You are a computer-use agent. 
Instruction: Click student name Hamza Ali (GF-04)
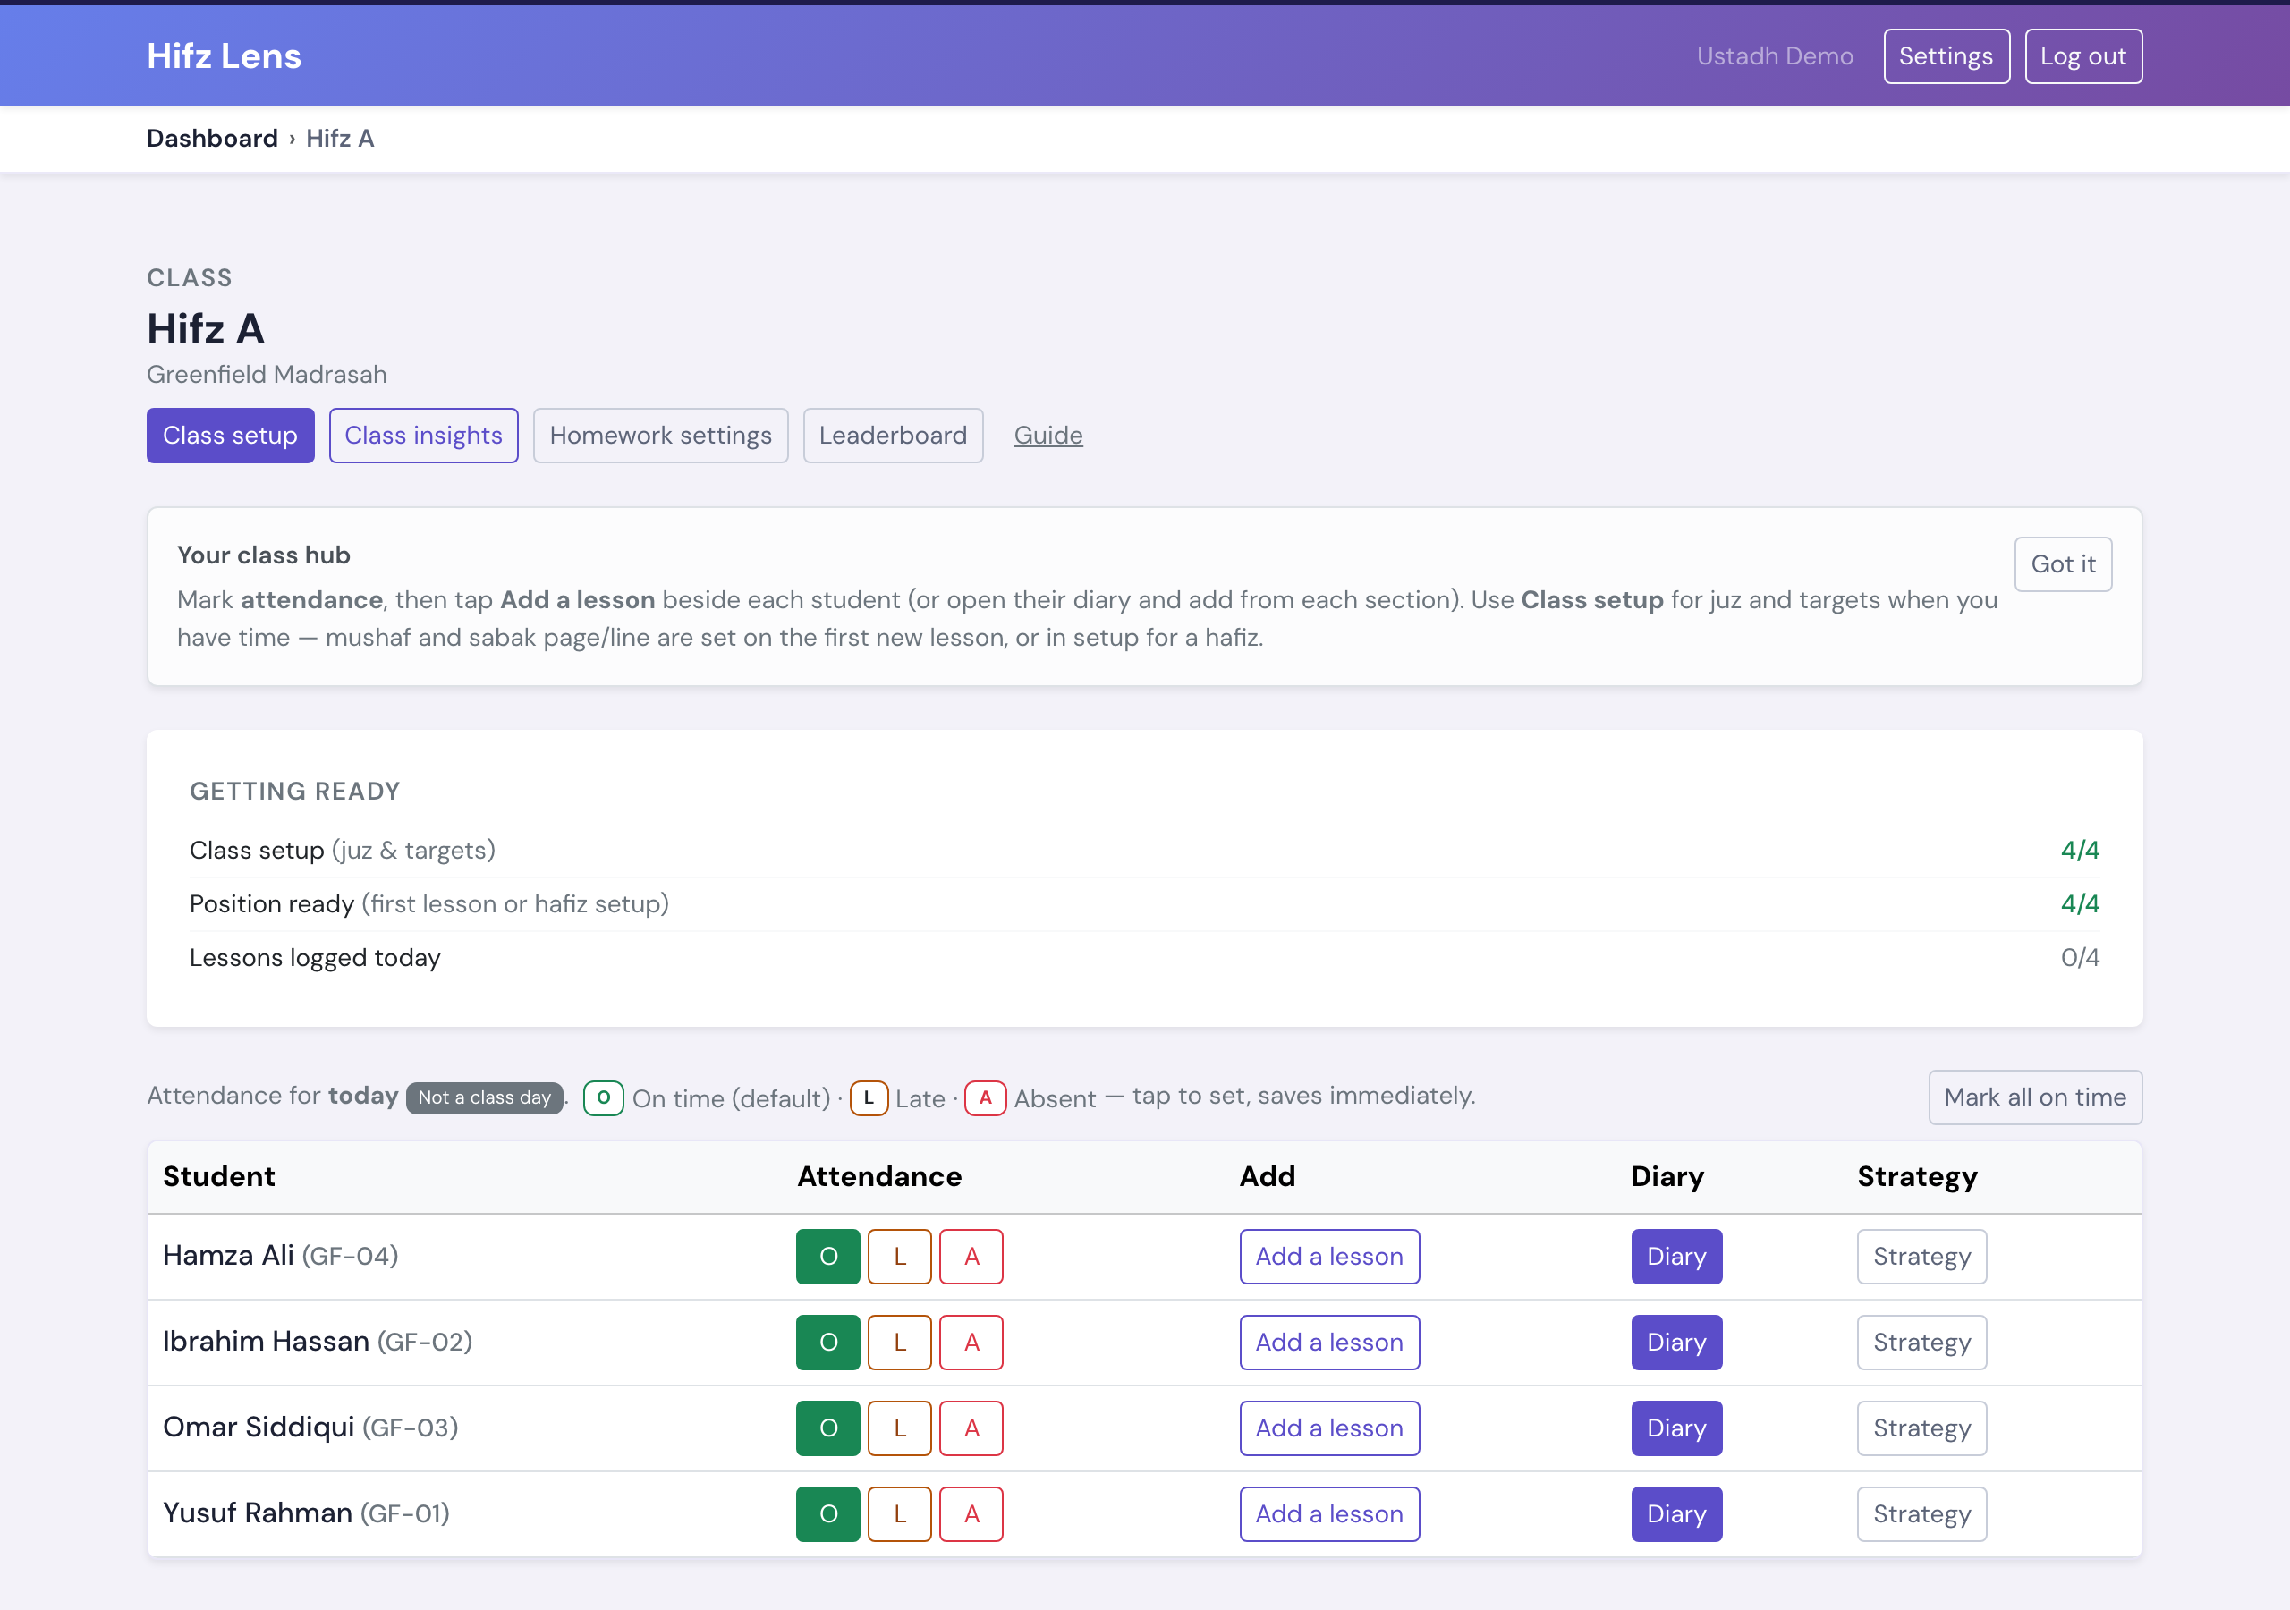[280, 1256]
